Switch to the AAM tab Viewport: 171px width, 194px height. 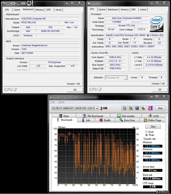pyautogui.click(x=154, y=116)
